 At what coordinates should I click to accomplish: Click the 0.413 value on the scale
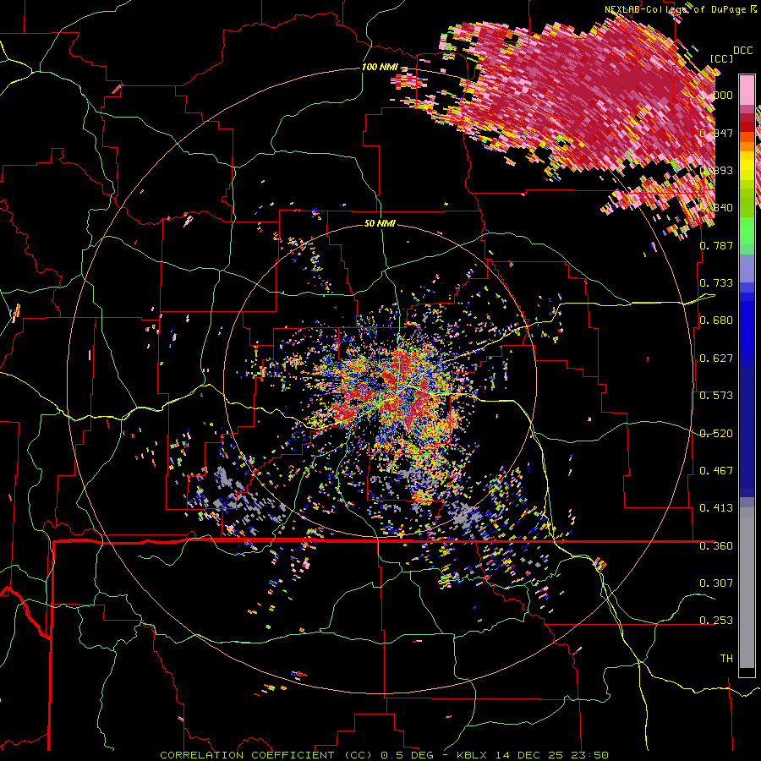pyautogui.click(x=716, y=508)
